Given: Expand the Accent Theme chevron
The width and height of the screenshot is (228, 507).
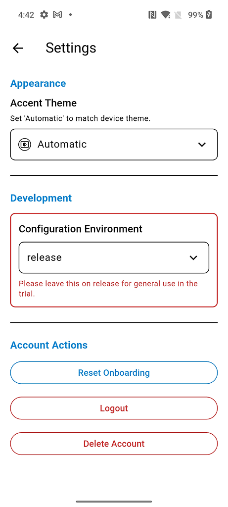Looking at the screenshot, I should [x=202, y=145].
